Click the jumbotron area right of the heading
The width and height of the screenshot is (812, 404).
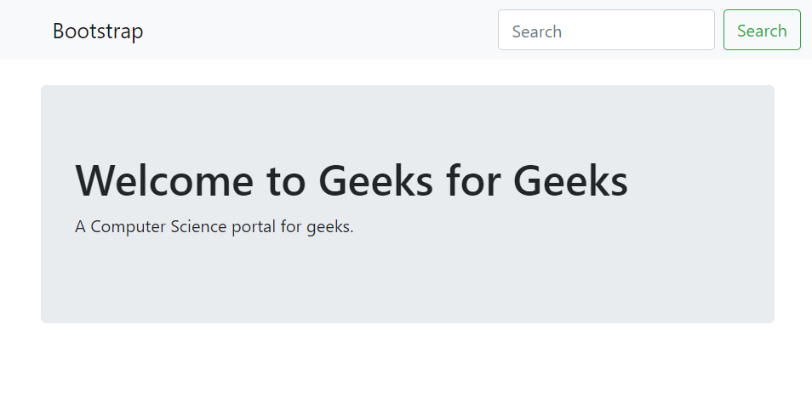[x=702, y=180]
